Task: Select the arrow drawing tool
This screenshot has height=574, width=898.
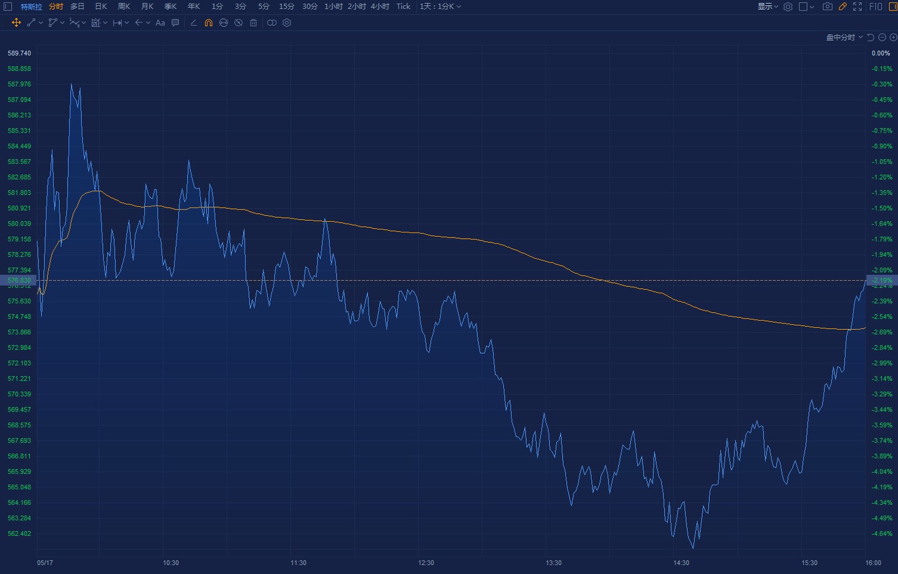Action: coord(139,22)
